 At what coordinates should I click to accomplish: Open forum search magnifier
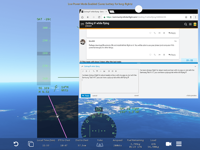pos(185,24)
